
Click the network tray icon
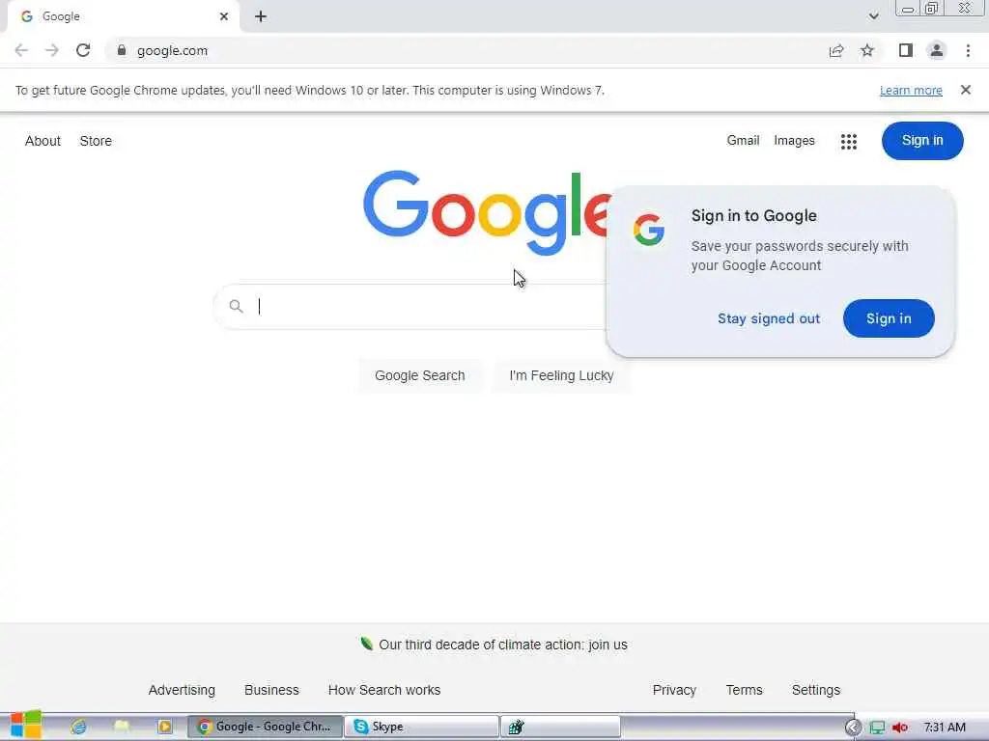click(x=877, y=727)
